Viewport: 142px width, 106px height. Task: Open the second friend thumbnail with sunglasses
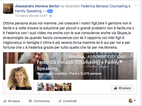tap(50, 87)
